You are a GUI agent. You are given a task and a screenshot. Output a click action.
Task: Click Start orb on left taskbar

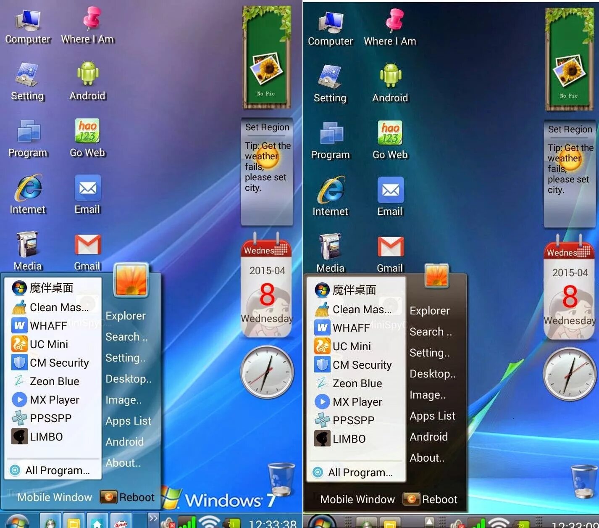18,521
